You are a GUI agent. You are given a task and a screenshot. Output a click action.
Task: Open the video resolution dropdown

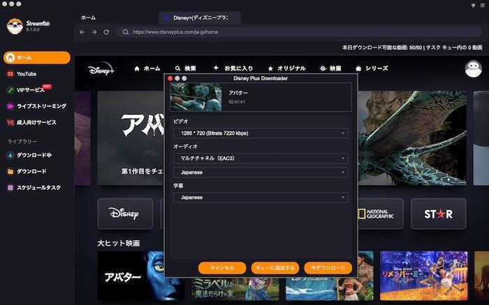261,133
